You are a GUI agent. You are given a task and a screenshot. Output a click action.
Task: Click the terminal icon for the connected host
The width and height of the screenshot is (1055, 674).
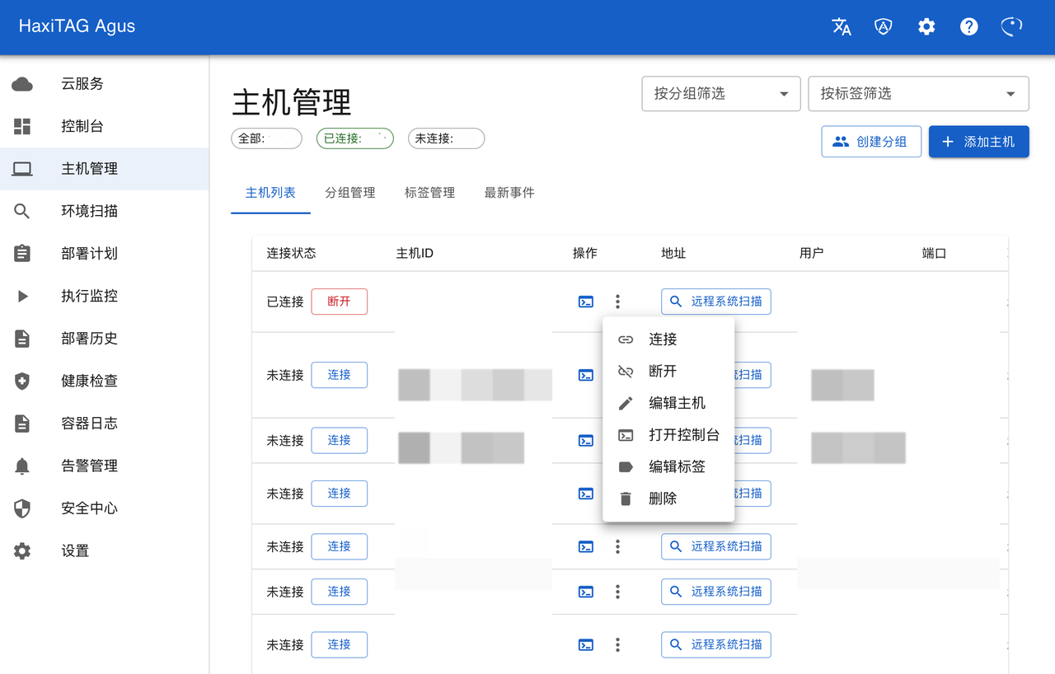585,302
